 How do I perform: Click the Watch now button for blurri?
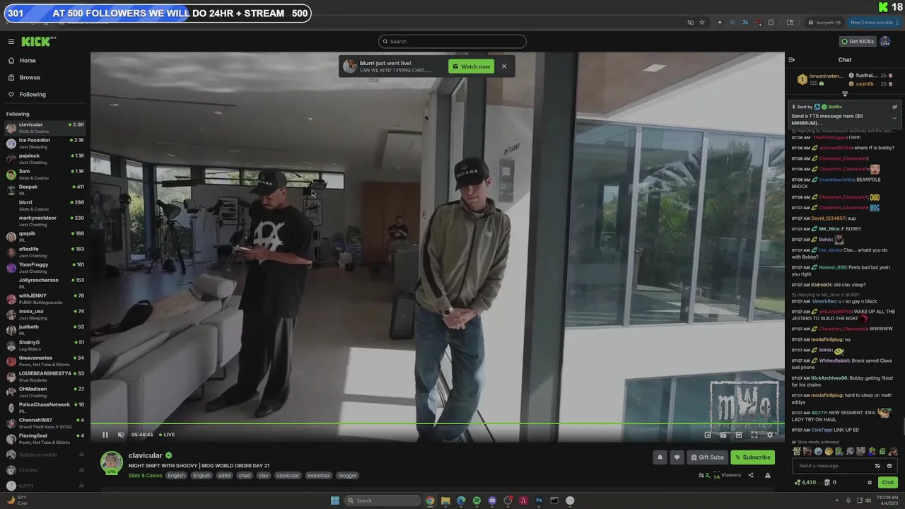pos(471,66)
